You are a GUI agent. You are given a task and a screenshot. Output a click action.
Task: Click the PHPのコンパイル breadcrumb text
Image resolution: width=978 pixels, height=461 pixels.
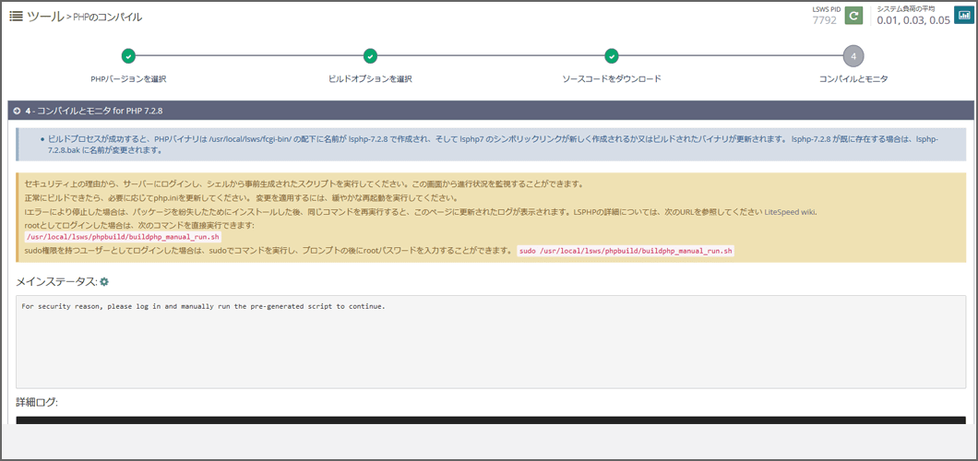[107, 18]
